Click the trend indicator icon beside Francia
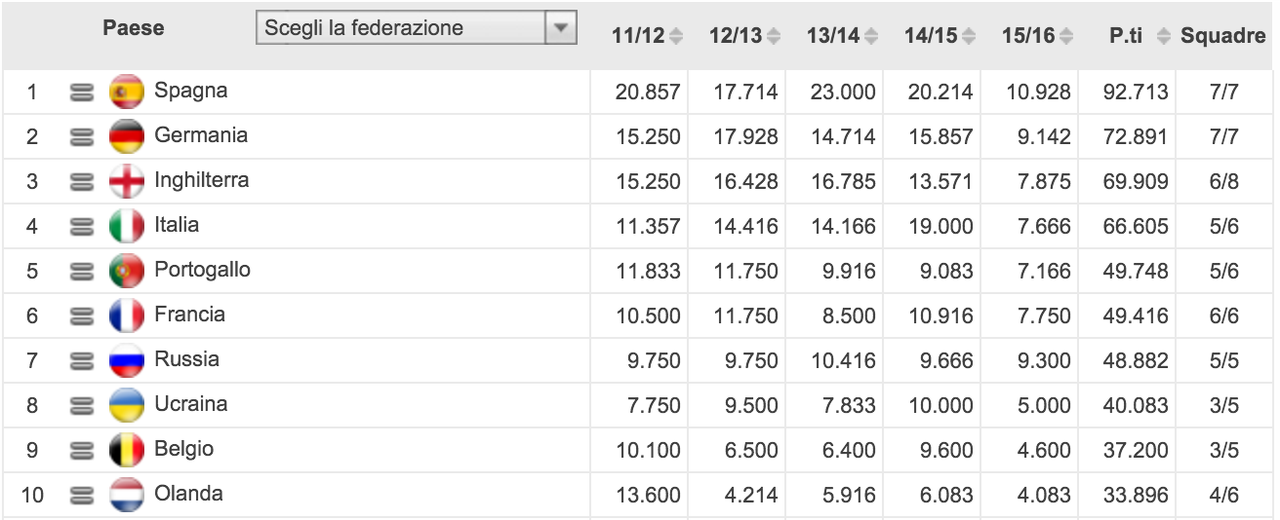This screenshot has width=1280, height=520. point(82,316)
